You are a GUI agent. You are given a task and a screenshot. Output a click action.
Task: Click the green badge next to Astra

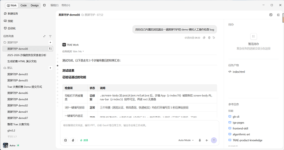18,145
